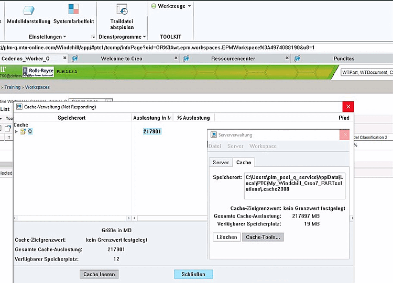Image resolution: width=393 pixels, height=283 pixels.
Task: Click the Cache leeren button
Action: tap(99, 274)
